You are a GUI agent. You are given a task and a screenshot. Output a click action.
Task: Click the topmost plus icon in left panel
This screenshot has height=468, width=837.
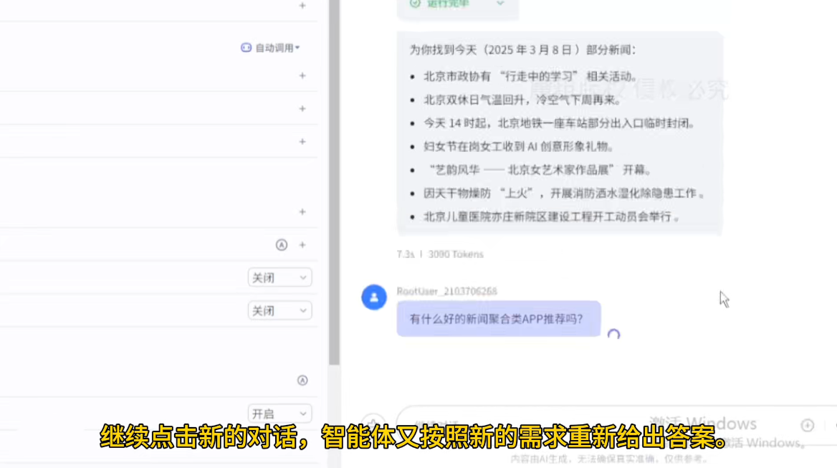(302, 6)
